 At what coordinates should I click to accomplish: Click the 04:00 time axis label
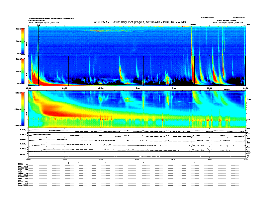click(x=65, y=88)
